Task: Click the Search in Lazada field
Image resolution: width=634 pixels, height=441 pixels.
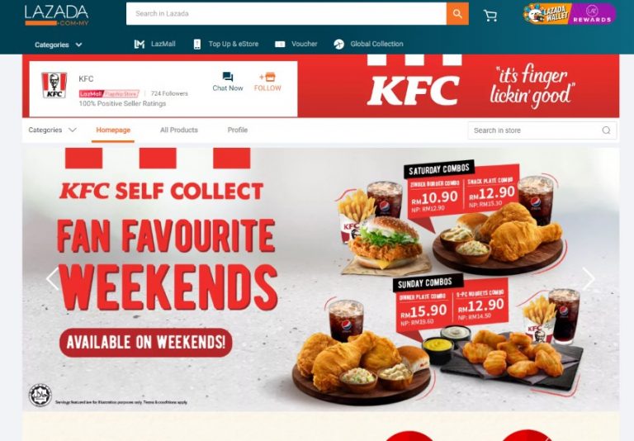Action: pyautogui.click(x=286, y=13)
